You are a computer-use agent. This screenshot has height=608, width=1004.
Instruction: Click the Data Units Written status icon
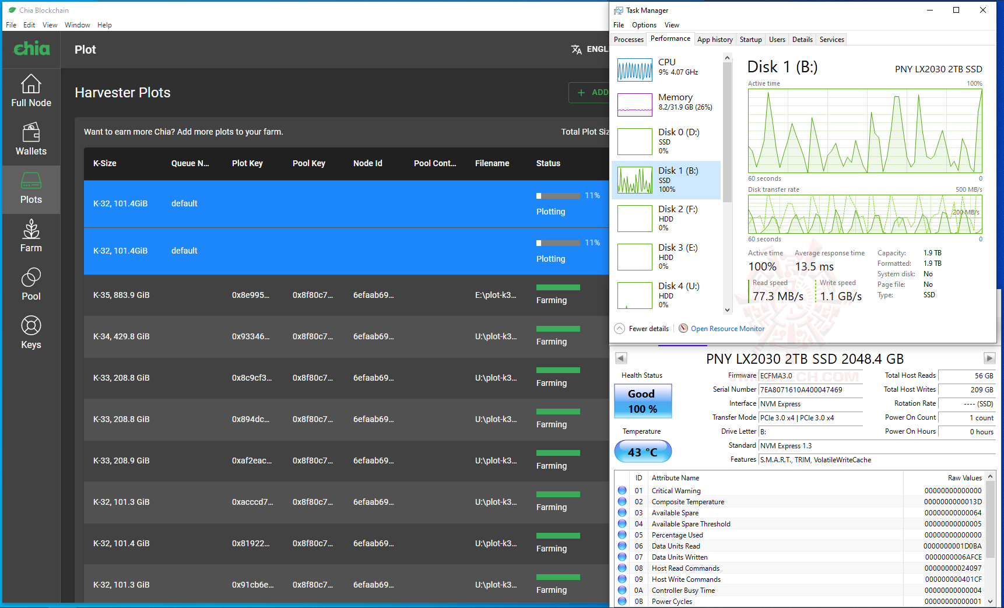[622, 557]
